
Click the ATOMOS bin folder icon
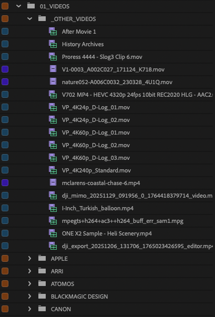coord(42,283)
